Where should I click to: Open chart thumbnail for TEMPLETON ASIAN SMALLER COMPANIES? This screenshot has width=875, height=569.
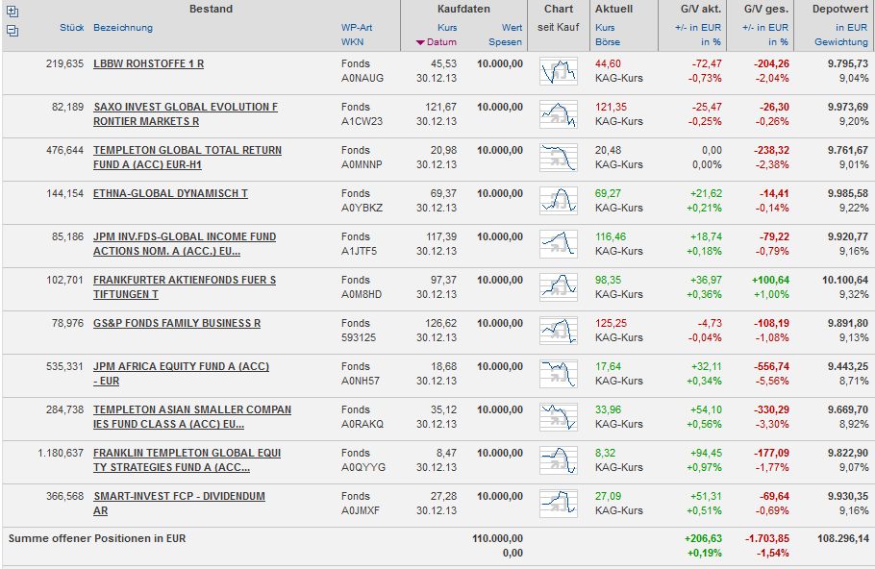[x=559, y=417]
